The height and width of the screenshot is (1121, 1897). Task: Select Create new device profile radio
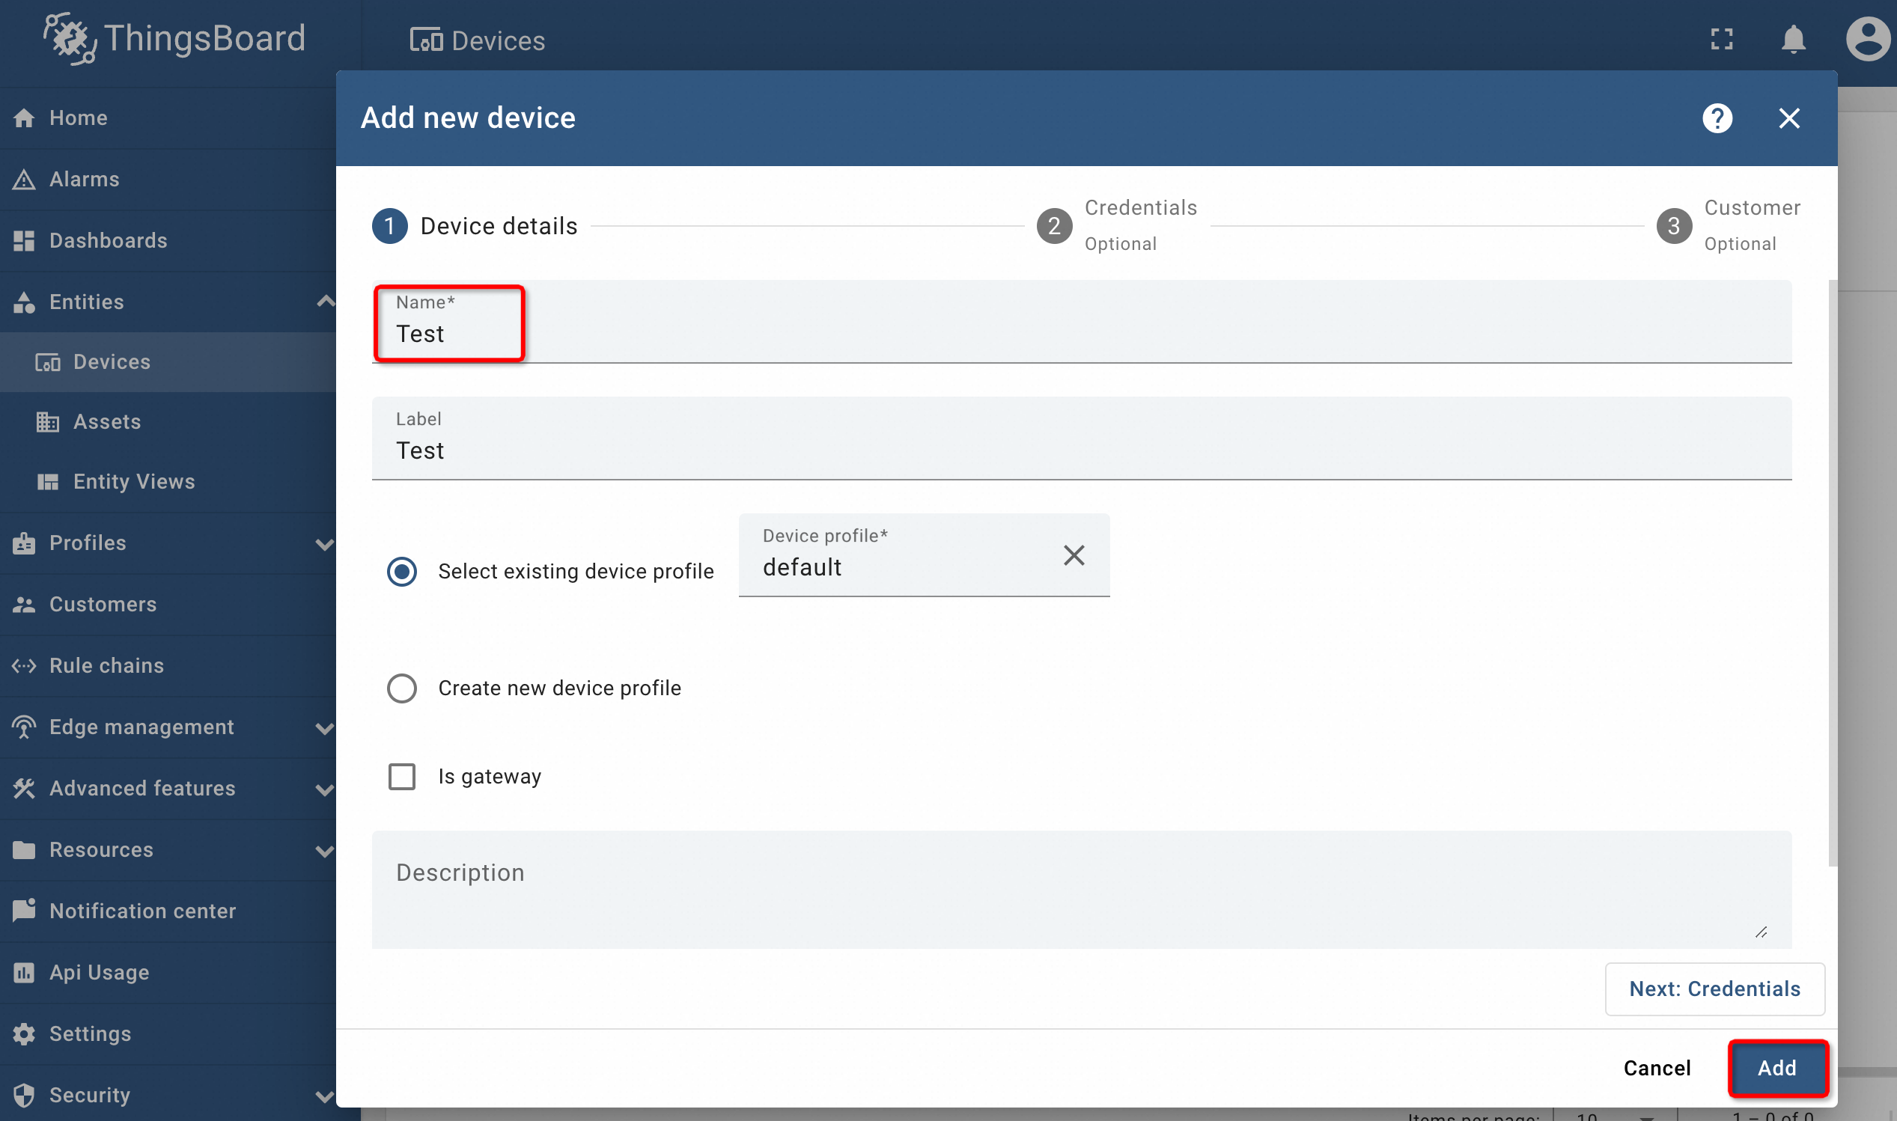click(x=401, y=688)
